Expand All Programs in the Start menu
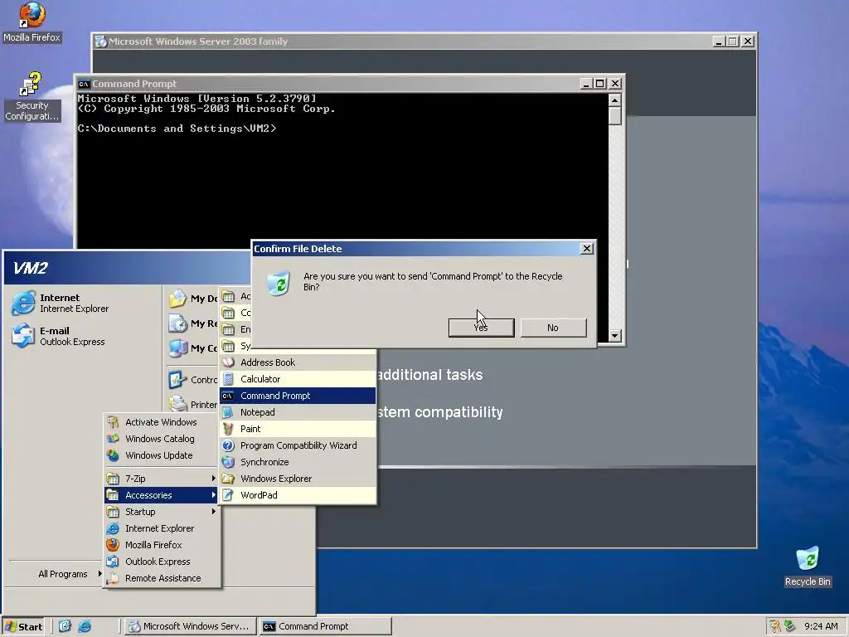 click(70, 574)
